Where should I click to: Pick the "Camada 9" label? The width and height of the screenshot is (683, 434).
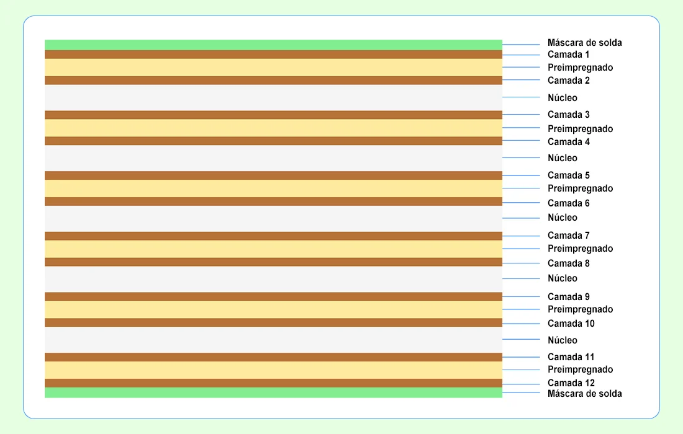tap(568, 297)
